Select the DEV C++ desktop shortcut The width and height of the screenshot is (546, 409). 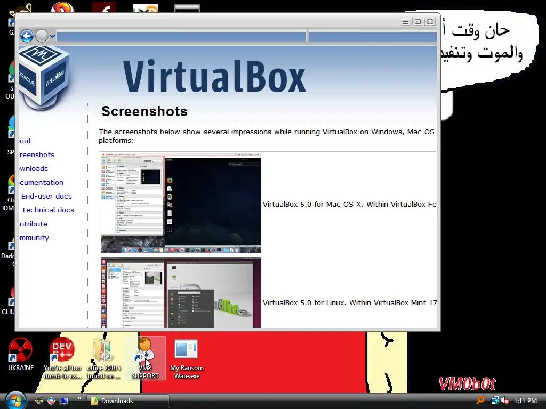[62, 358]
